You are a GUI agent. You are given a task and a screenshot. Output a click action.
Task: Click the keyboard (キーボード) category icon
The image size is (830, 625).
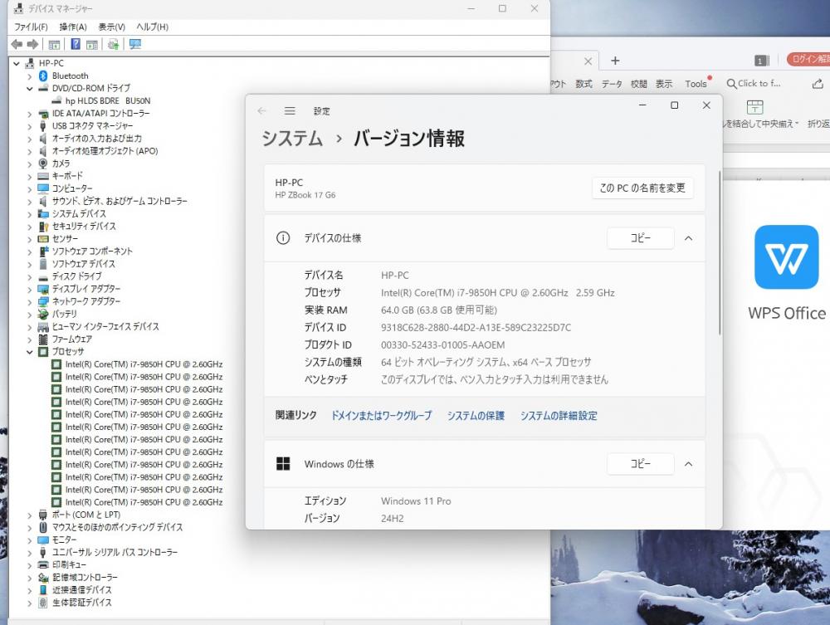[43, 176]
